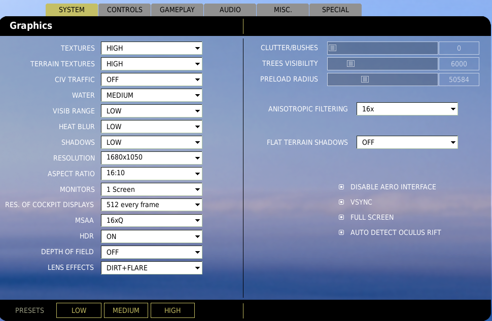Open the VISIB RANGE dropdown
This screenshot has width=492, height=321.
point(152,111)
